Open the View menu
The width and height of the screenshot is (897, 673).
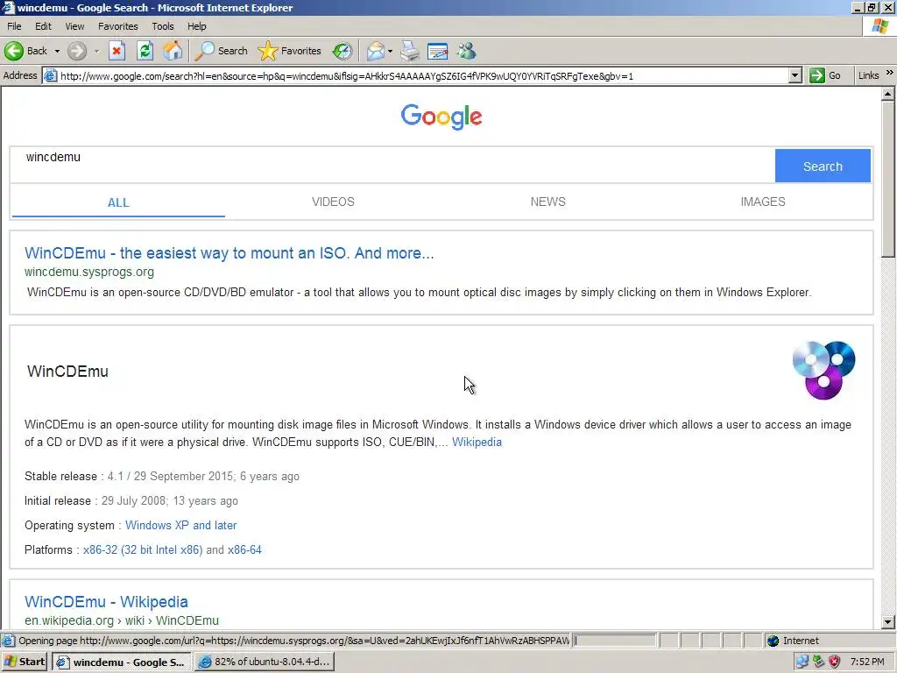click(x=74, y=26)
